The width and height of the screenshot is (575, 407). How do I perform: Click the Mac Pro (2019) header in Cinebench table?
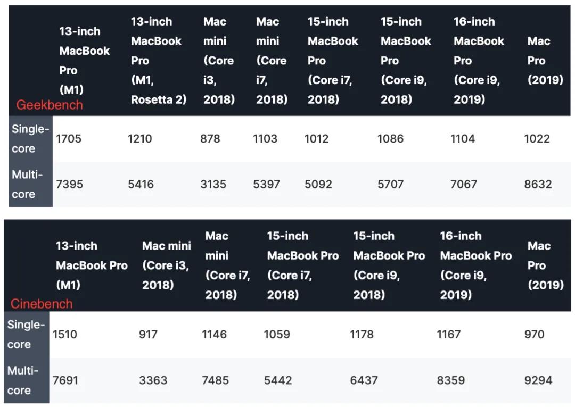pos(545,265)
